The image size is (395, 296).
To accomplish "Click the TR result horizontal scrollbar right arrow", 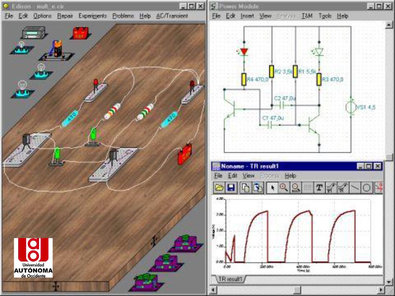I will tap(381, 290).
